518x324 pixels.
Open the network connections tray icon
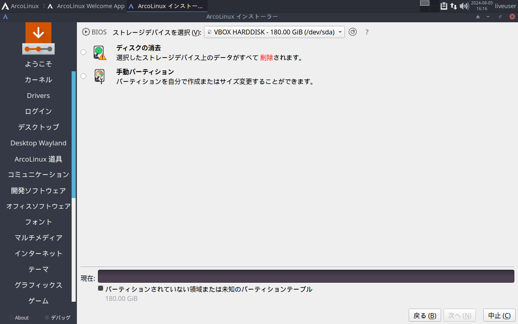(x=454, y=6)
